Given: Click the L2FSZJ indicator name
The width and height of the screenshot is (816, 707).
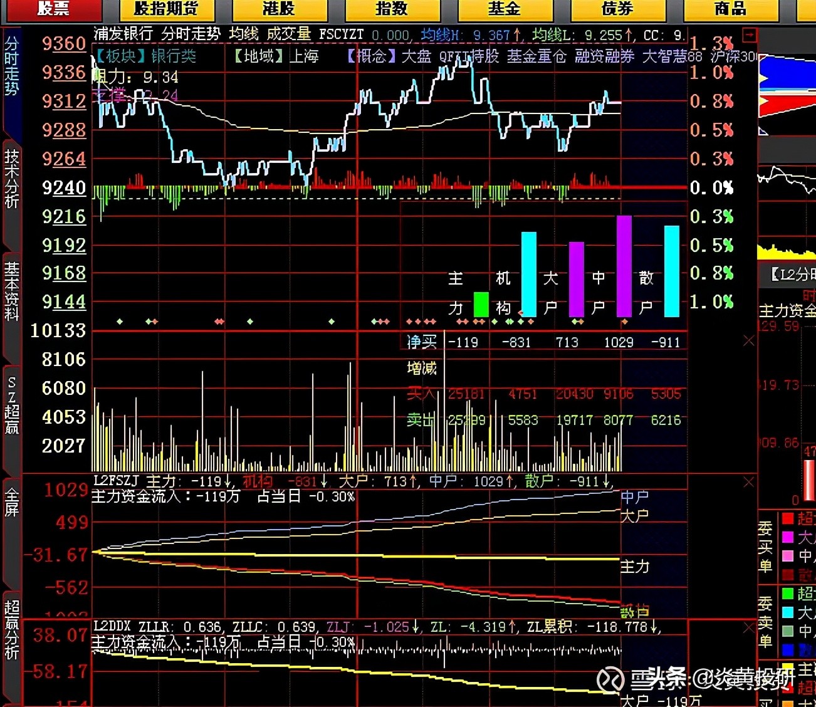Looking at the screenshot, I should [116, 481].
